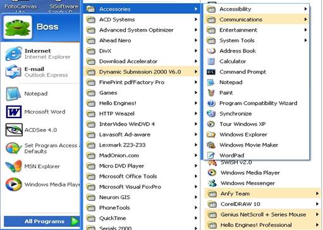Open Advanced System Optimizer folder

click(142, 30)
